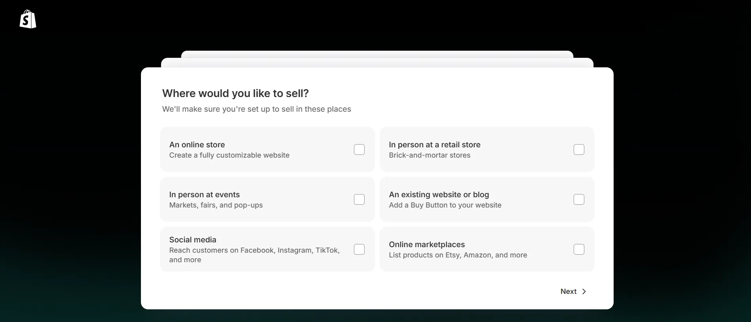This screenshot has width=751, height=322.
Task: Click the Shopify bag logo
Action: point(28,19)
